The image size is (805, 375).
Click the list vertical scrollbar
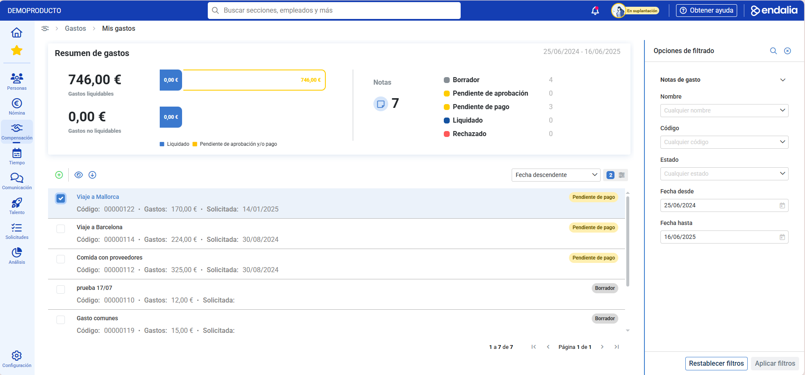click(628, 241)
